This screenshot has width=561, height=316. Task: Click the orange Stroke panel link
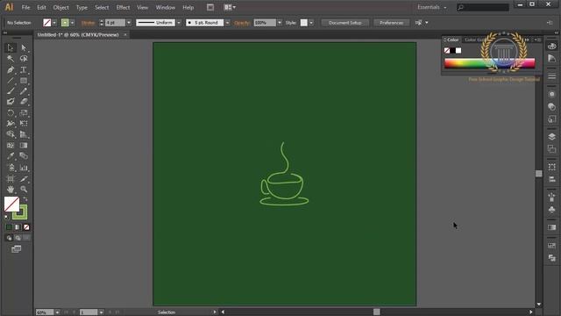tap(88, 23)
